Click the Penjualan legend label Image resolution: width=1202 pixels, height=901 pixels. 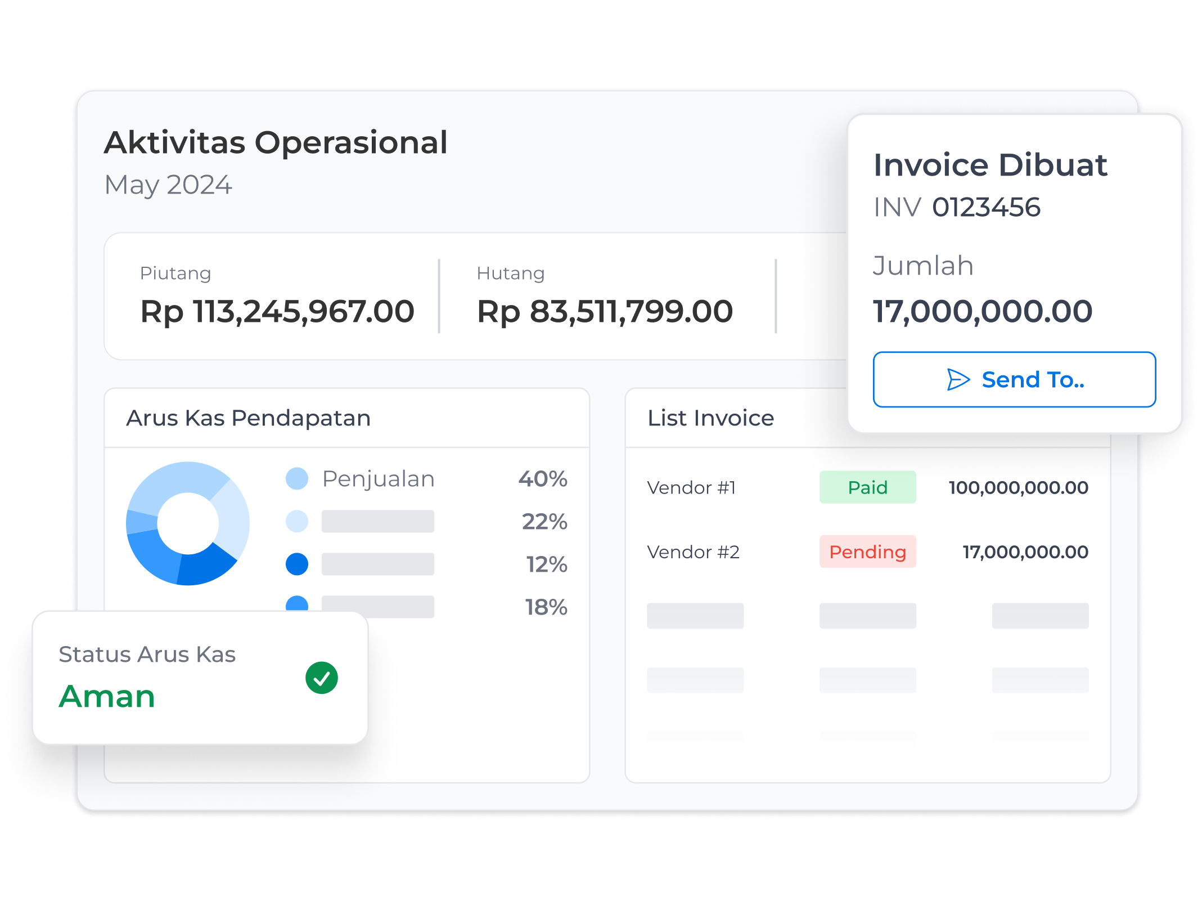(378, 479)
